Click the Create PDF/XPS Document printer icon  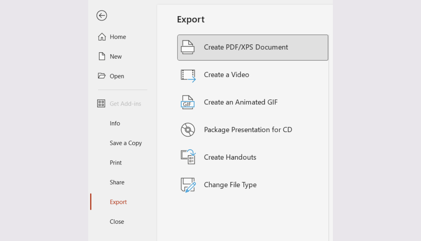pos(188,47)
